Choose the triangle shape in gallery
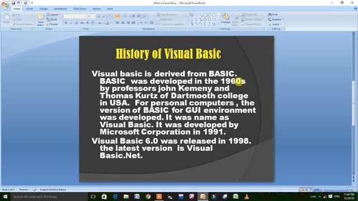Image resolution: width=358 pixels, height=201 pixels. click(x=192, y=20)
